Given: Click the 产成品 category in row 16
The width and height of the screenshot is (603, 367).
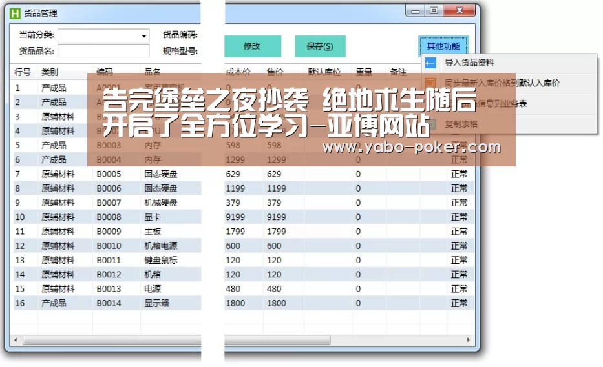Looking at the screenshot, I should 54,303.
